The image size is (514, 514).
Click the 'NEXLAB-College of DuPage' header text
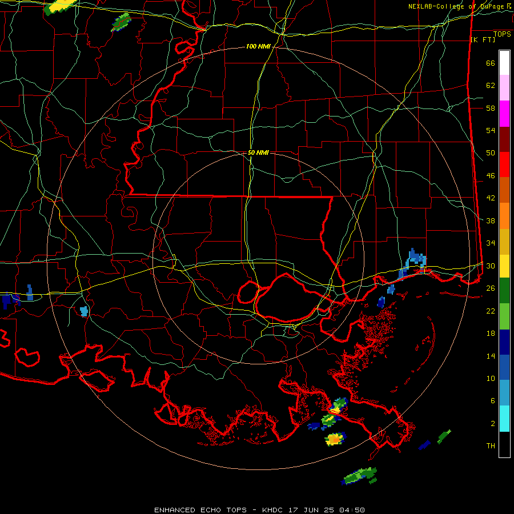click(x=457, y=6)
